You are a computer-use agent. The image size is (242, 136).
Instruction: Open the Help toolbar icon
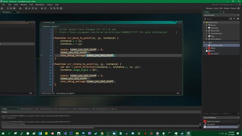click(45, 8)
